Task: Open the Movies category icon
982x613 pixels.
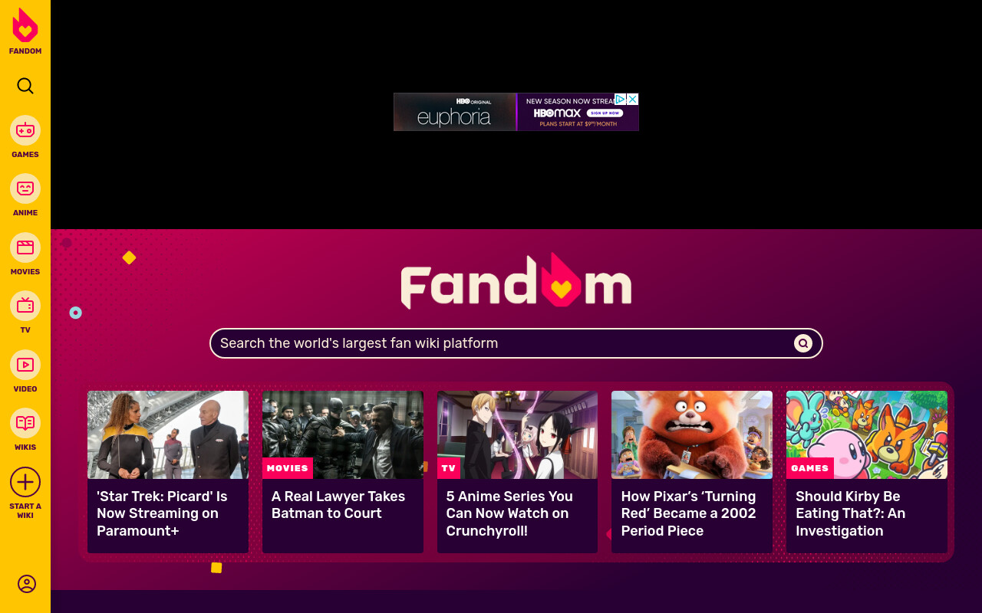Action: 25,247
